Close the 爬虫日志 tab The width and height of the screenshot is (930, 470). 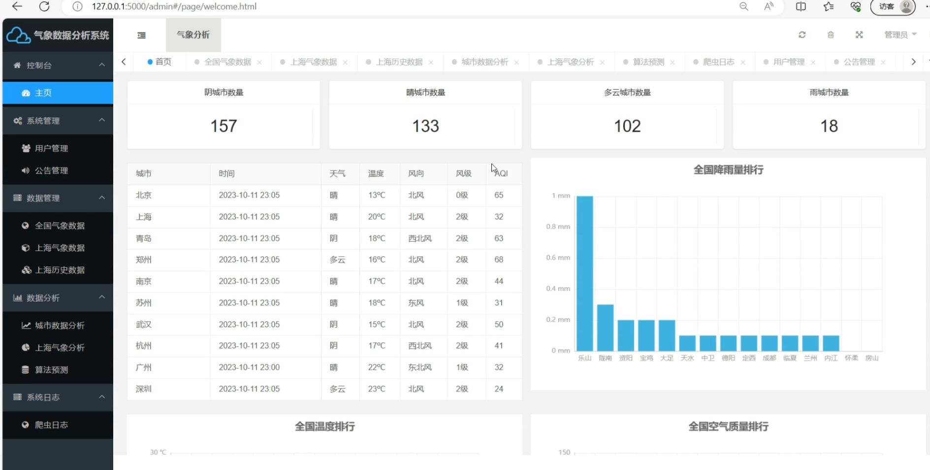point(743,62)
